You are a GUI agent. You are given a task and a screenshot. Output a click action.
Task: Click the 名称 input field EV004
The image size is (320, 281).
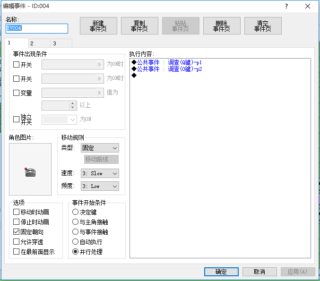[37, 28]
